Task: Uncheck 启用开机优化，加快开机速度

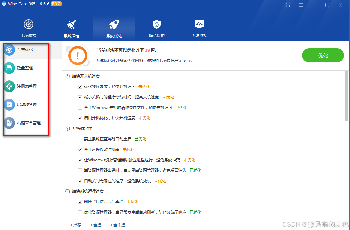Action: (x=80, y=118)
